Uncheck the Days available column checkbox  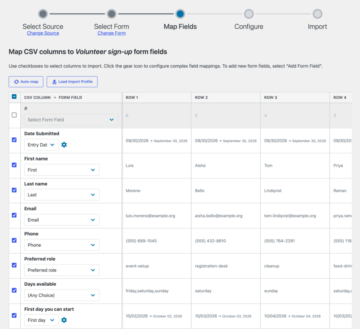click(x=14, y=290)
